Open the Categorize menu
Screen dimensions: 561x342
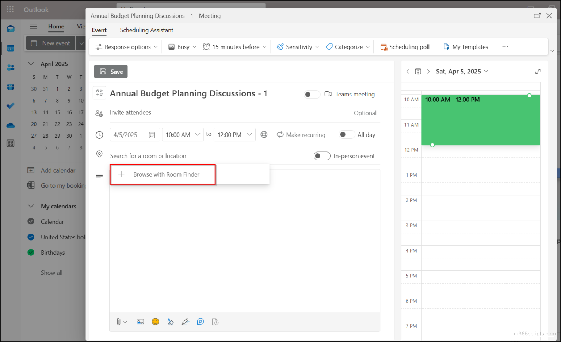point(347,47)
